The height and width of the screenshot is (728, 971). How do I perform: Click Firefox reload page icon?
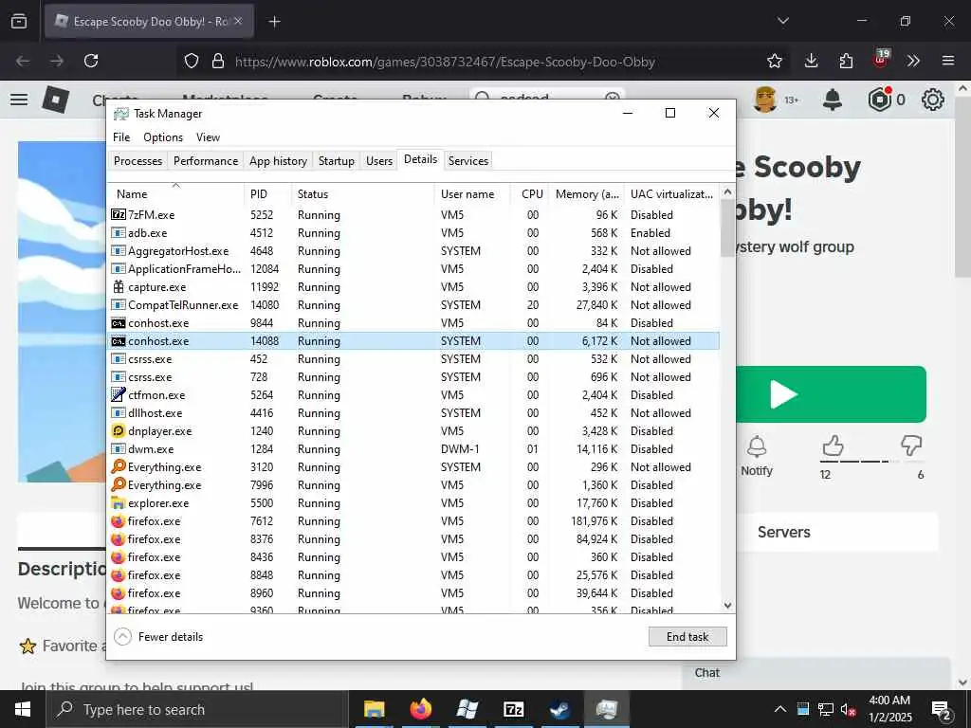point(91,61)
